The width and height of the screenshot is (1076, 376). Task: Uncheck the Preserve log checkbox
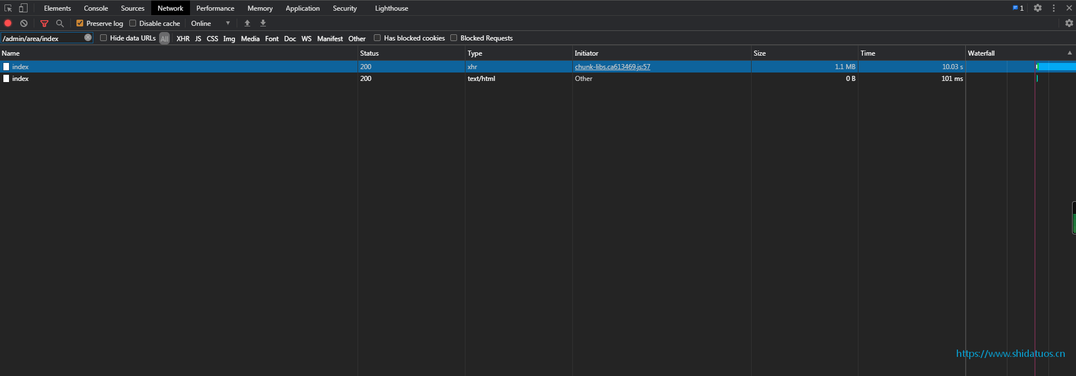click(x=80, y=23)
